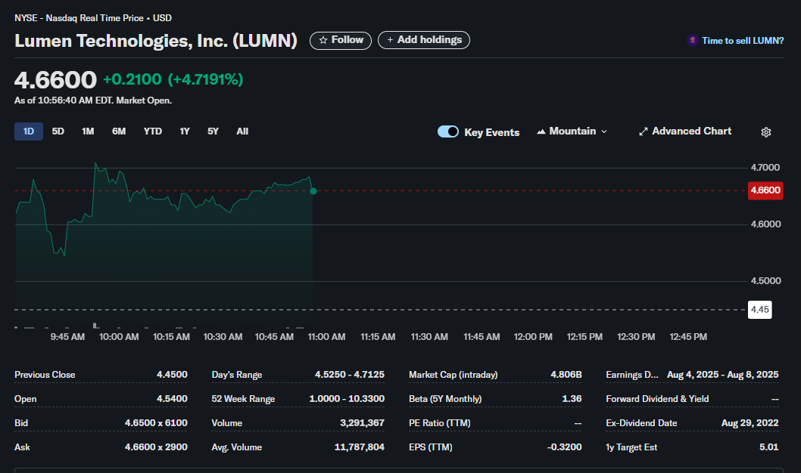This screenshot has height=473, width=801.
Task: Click the Add holdings button
Action: click(x=424, y=40)
